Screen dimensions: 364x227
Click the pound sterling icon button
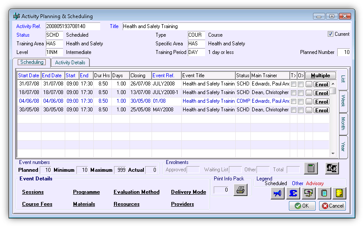click(x=293, y=193)
